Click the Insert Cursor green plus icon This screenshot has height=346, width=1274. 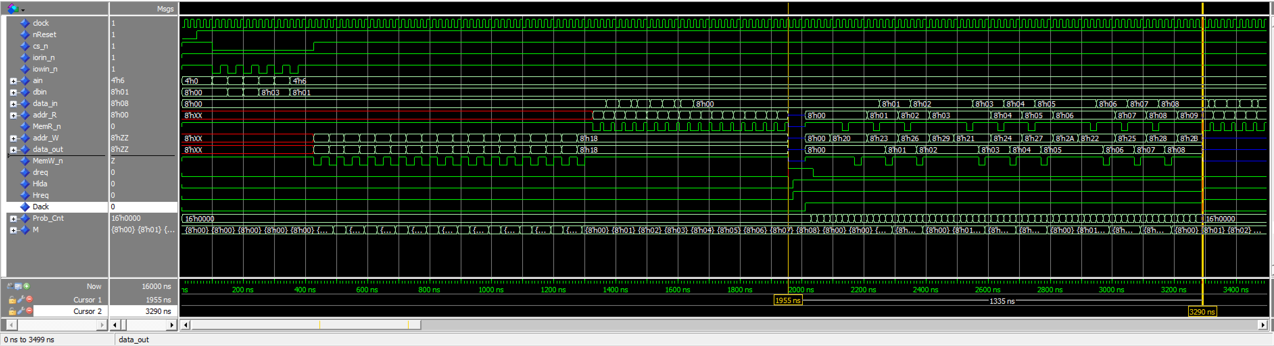coord(27,286)
